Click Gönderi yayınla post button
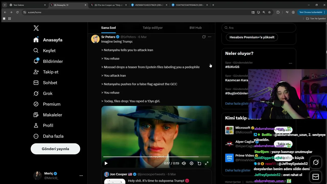The width and height of the screenshot is (327, 184). (55, 149)
